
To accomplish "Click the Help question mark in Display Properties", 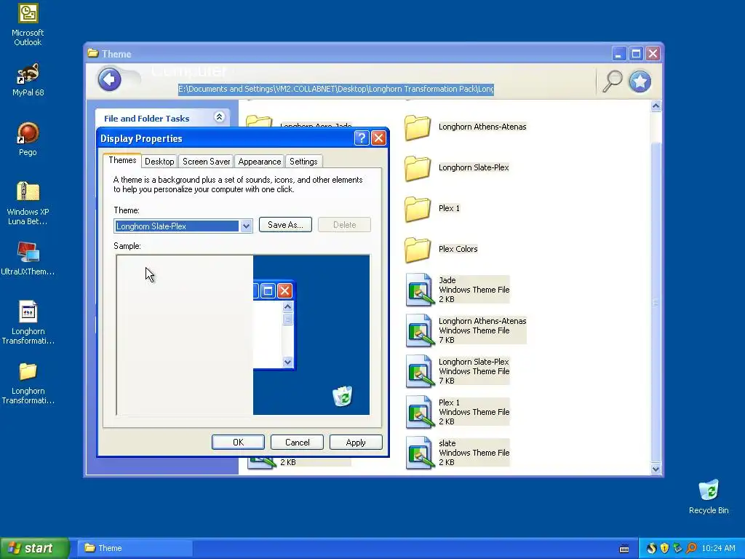I will [362, 138].
